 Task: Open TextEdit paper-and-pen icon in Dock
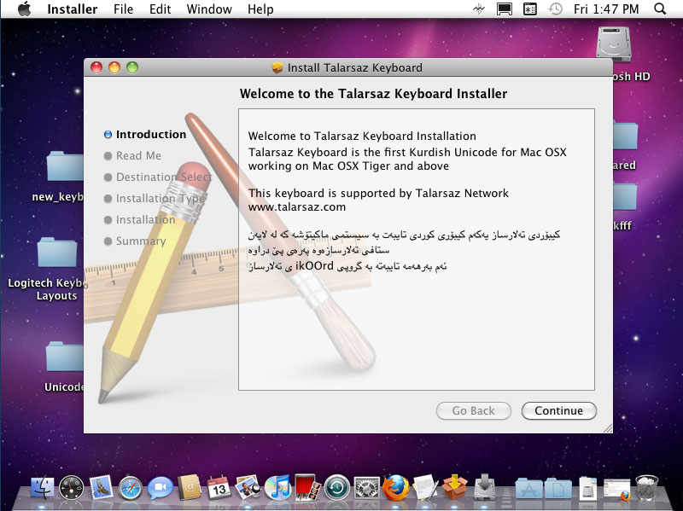[425, 486]
